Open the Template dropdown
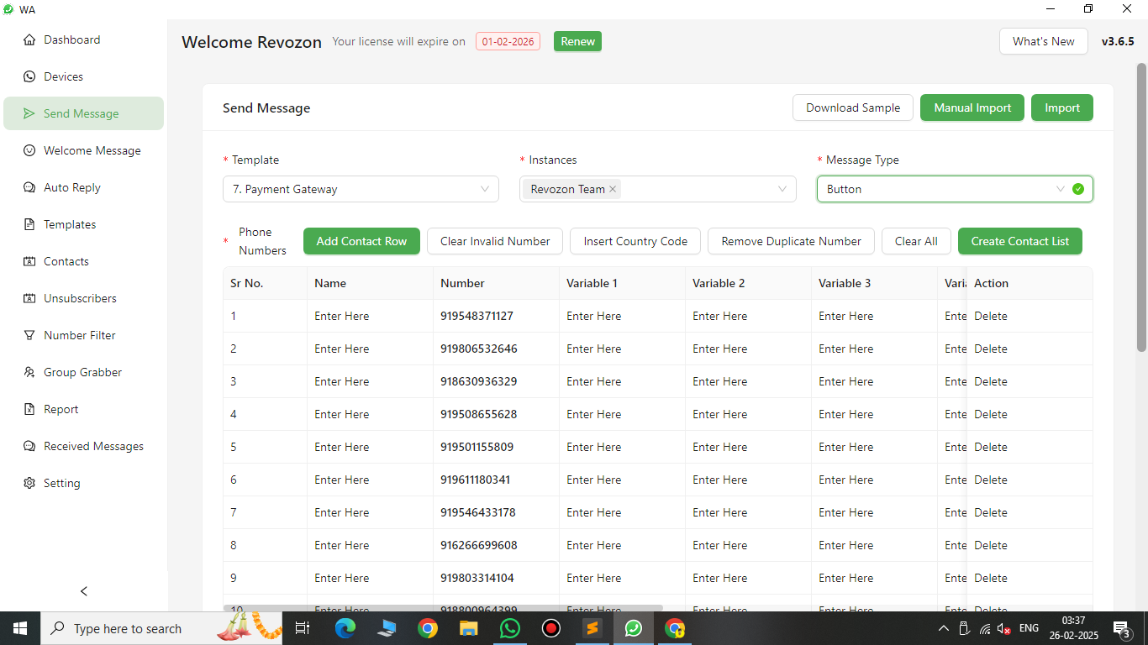Image resolution: width=1148 pixels, height=645 pixels. 361,189
